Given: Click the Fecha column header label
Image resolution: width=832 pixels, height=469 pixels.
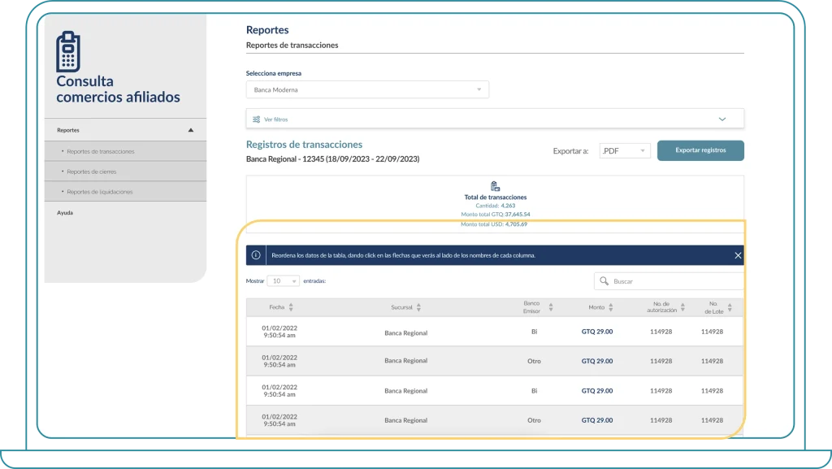Looking at the screenshot, I should [276, 307].
